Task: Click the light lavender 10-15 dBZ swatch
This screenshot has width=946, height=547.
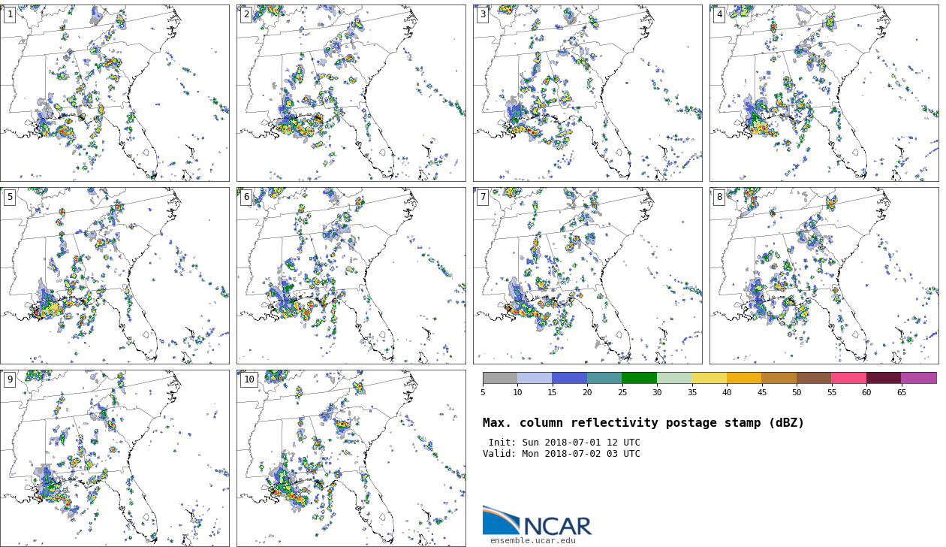Action: point(535,378)
